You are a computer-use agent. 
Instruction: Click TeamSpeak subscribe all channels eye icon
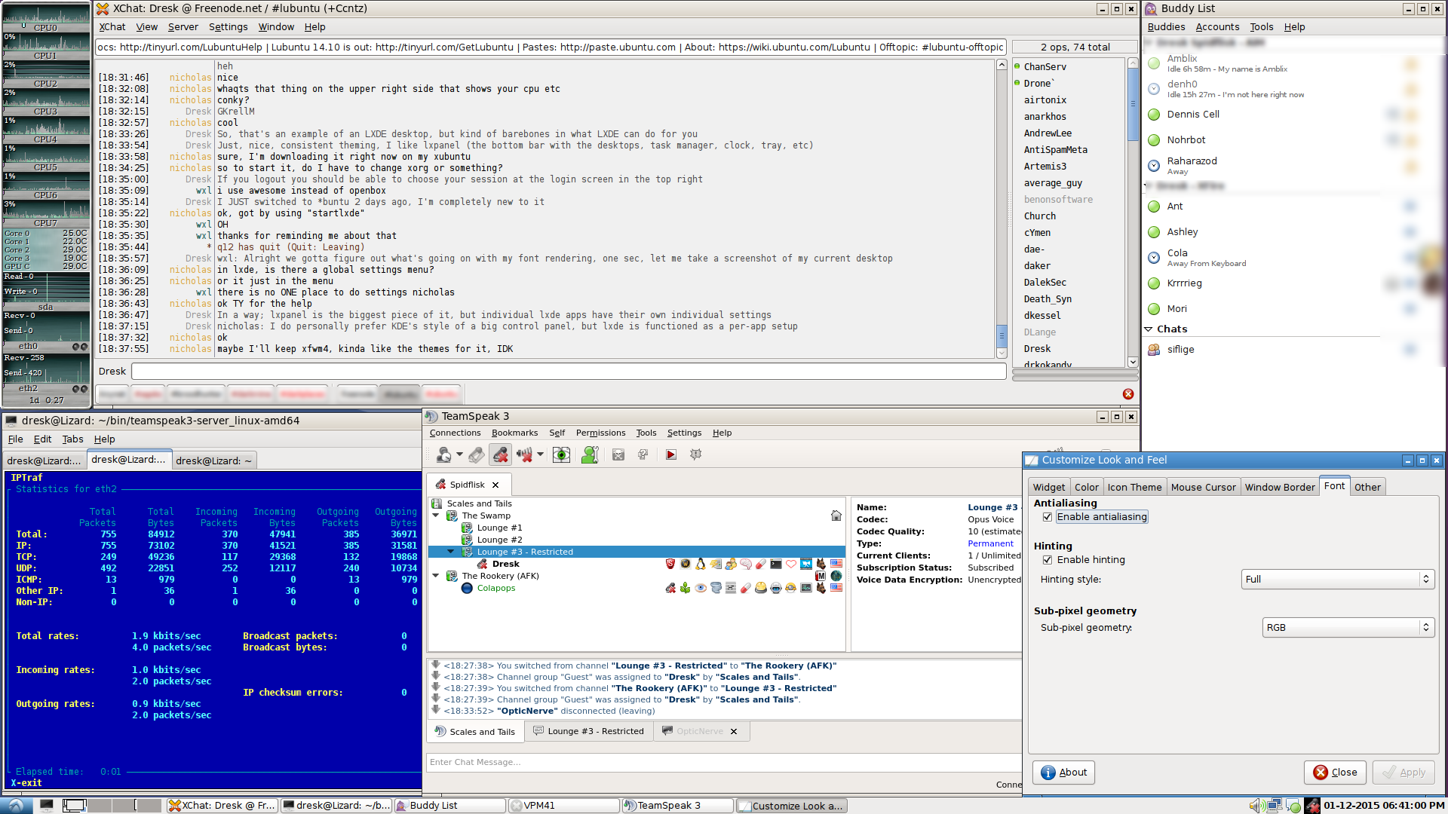tap(561, 454)
